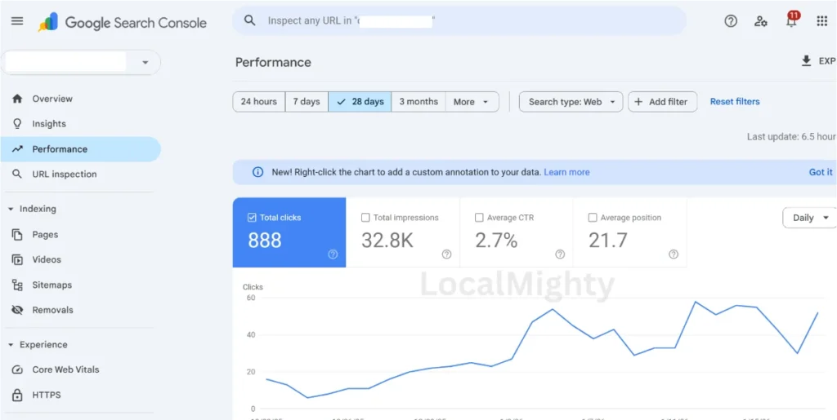Click the Performance trend-line icon
The height and width of the screenshot is (420, 837).
tap(17, 149)
